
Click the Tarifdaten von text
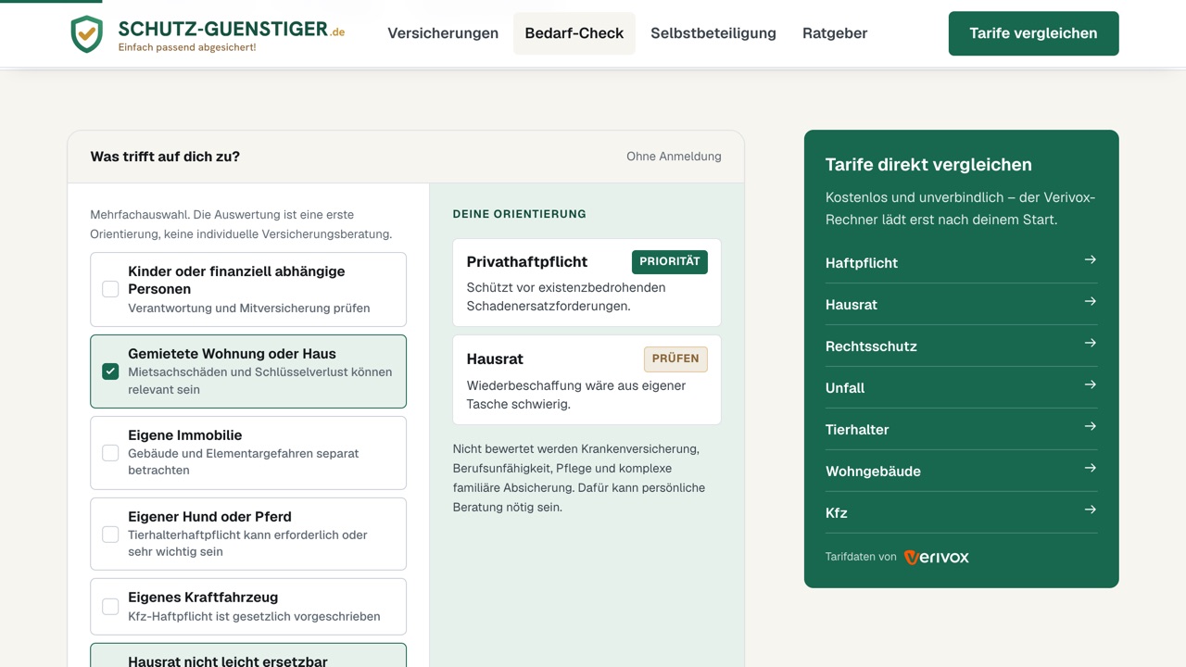[861, 557]
